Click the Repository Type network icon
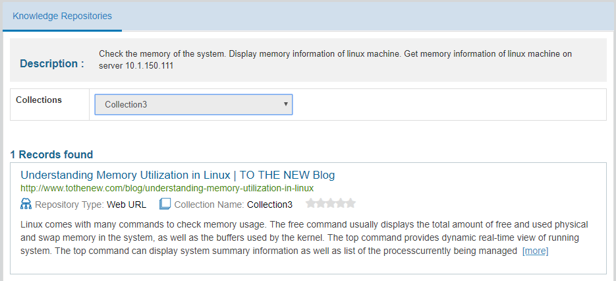Screen dimensions: 616x281 click(26, 204)
